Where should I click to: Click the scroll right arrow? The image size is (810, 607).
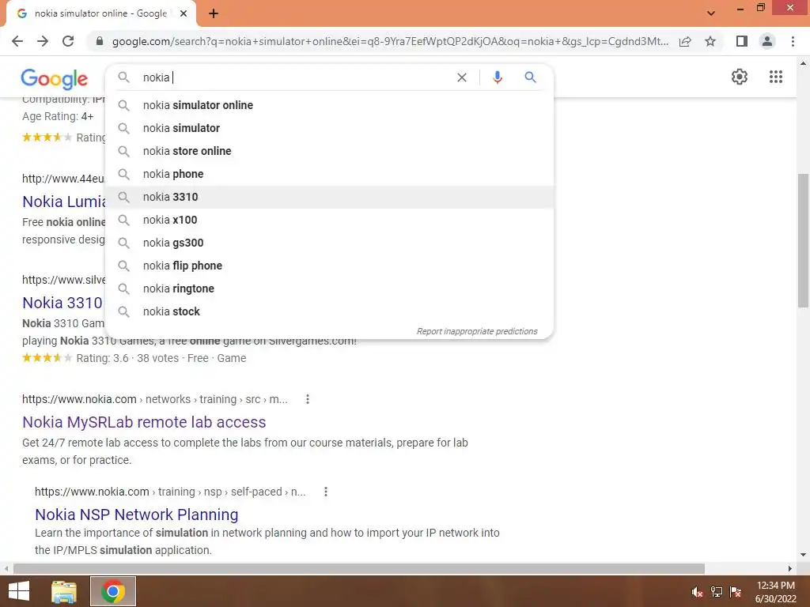point(790,569)
